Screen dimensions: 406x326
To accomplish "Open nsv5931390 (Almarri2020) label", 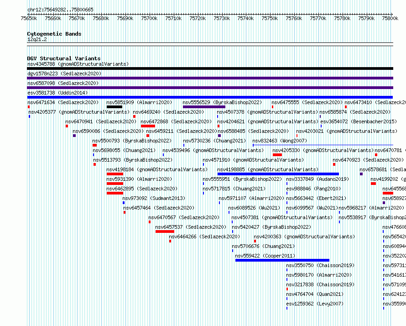I will click(139, 179).
